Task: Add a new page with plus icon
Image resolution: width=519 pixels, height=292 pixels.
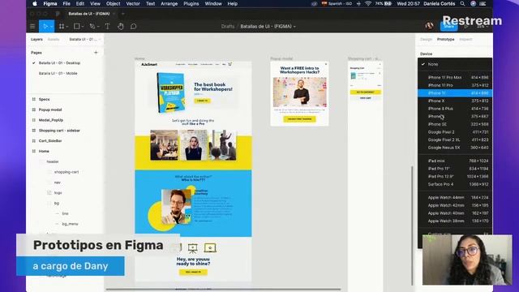Action: coord(96,52)
